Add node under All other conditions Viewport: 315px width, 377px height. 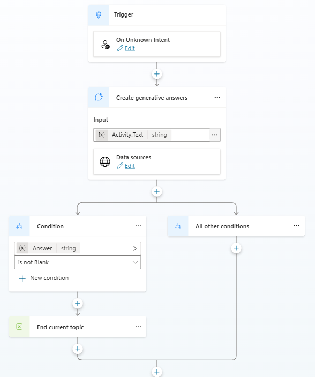click(x=236, y=248)
